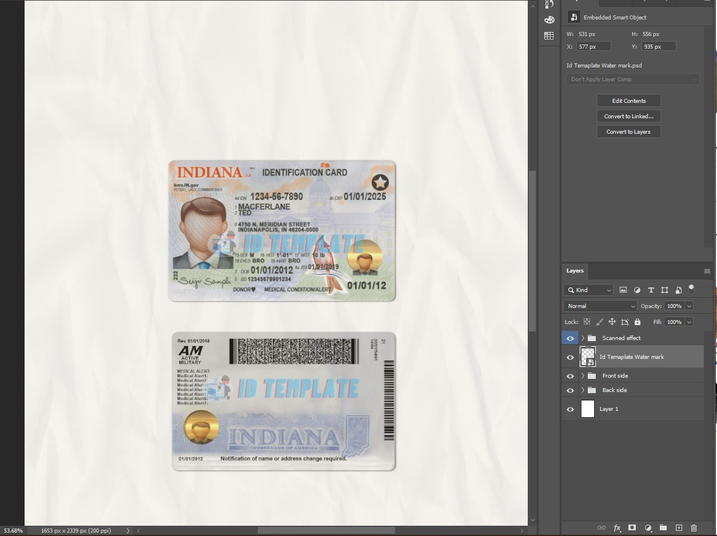The width and height of the screenshot is (717, 536).
Task: Filter layers by type layers
Action: 651,290
